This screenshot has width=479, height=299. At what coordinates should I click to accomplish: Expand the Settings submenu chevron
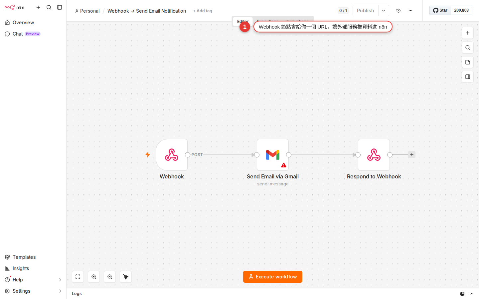60,291
